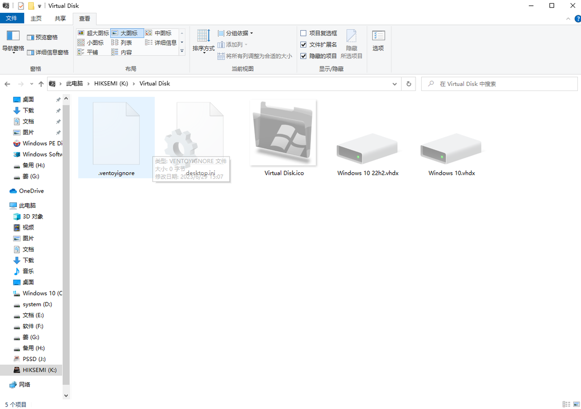
Task: Go back to previous folder
Action: coord(7,84)
